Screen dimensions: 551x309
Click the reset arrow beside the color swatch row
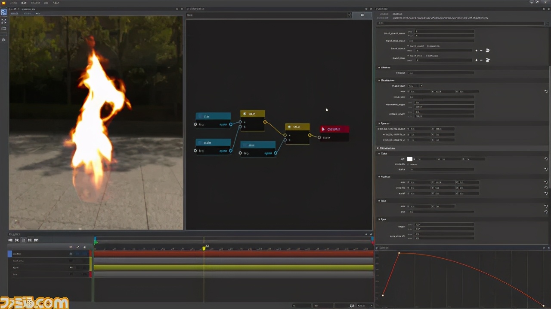(546, 159)
